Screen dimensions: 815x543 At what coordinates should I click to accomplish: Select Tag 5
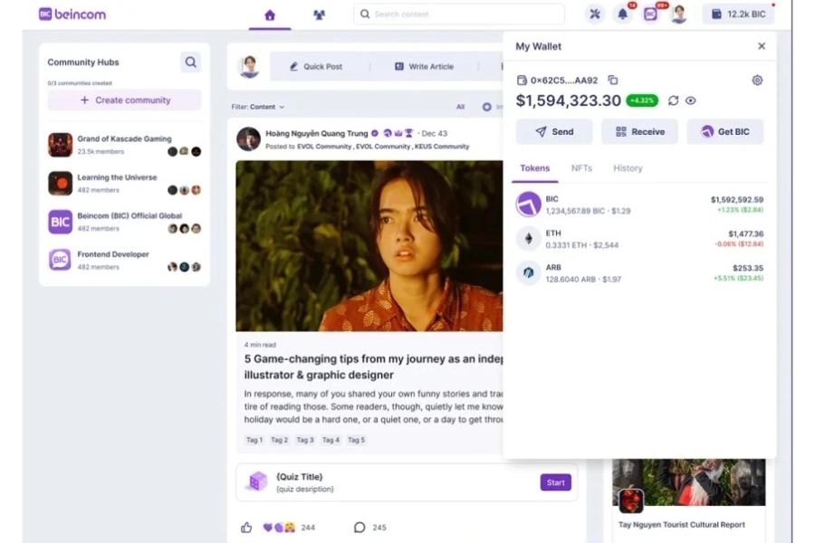356,440
